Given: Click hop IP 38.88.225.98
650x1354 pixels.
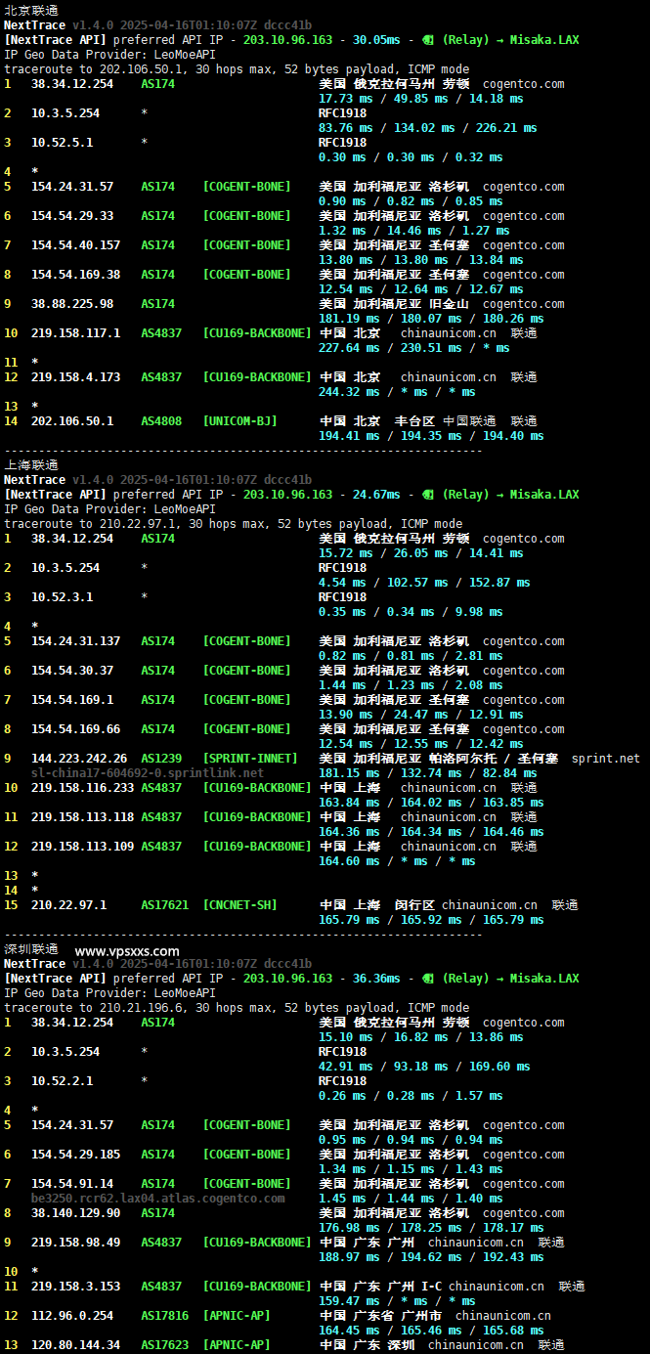Looking at the screenshot, I should pyautogui.click(x=72, y=304).
